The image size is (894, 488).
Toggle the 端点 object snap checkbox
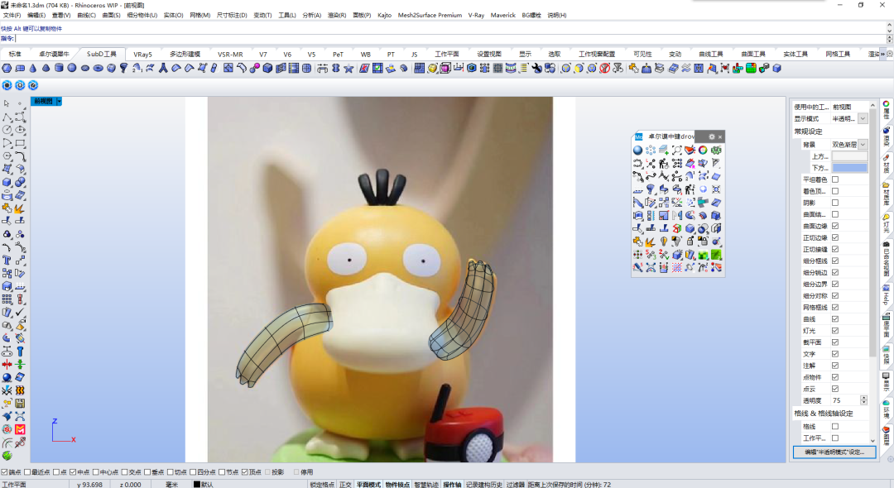click(x=5, y=472)
